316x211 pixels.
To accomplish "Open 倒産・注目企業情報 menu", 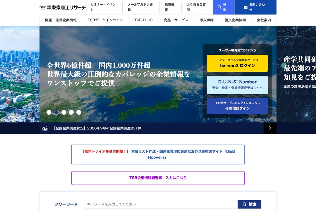I will click(61, 20).
